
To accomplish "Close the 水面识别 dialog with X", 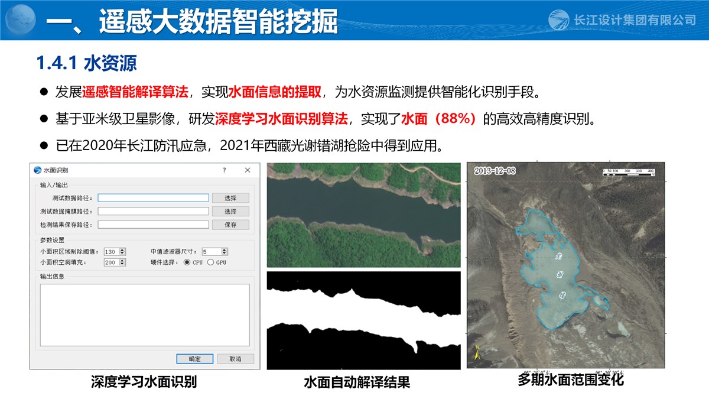I will tap(248, 170).
